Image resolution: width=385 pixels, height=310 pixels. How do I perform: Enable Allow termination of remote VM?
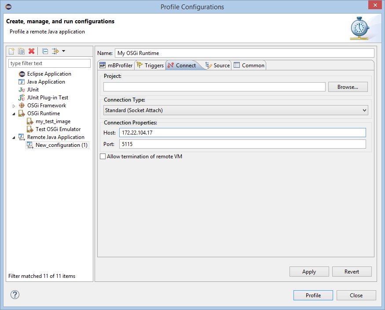103,157
